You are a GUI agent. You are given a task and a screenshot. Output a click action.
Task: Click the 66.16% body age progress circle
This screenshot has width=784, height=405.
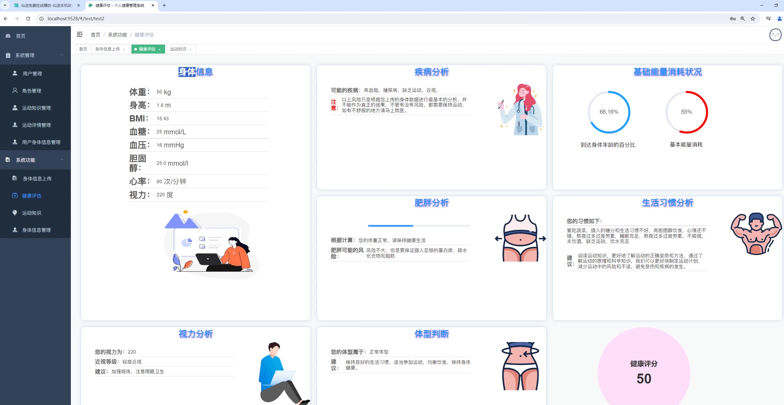pos(609,112)
